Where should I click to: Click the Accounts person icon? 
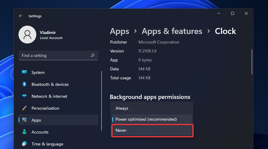[24, 132]
